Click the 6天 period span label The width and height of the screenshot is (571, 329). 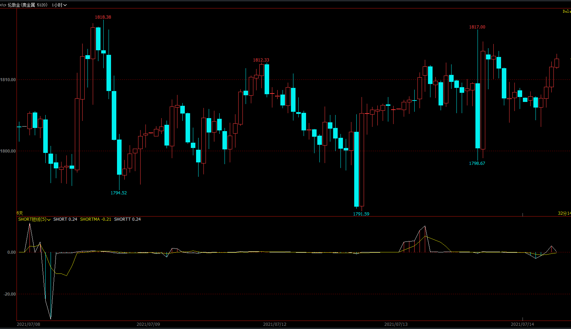(x=20, y=213)
